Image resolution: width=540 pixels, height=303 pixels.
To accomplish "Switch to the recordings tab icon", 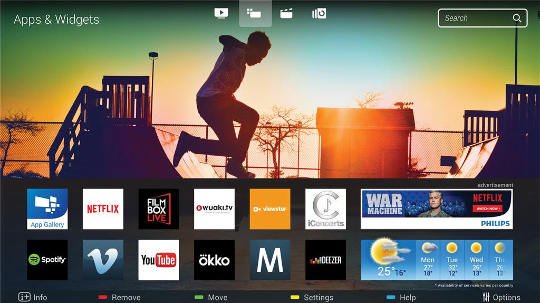I will click(319, 13).
